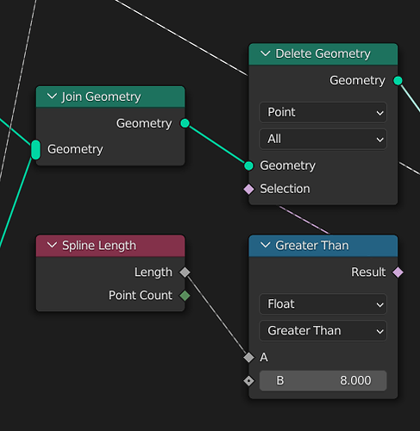Click the Result label in Greater Than
The width and height of the screenshot is (420, 431).
[x=368, y=272]
